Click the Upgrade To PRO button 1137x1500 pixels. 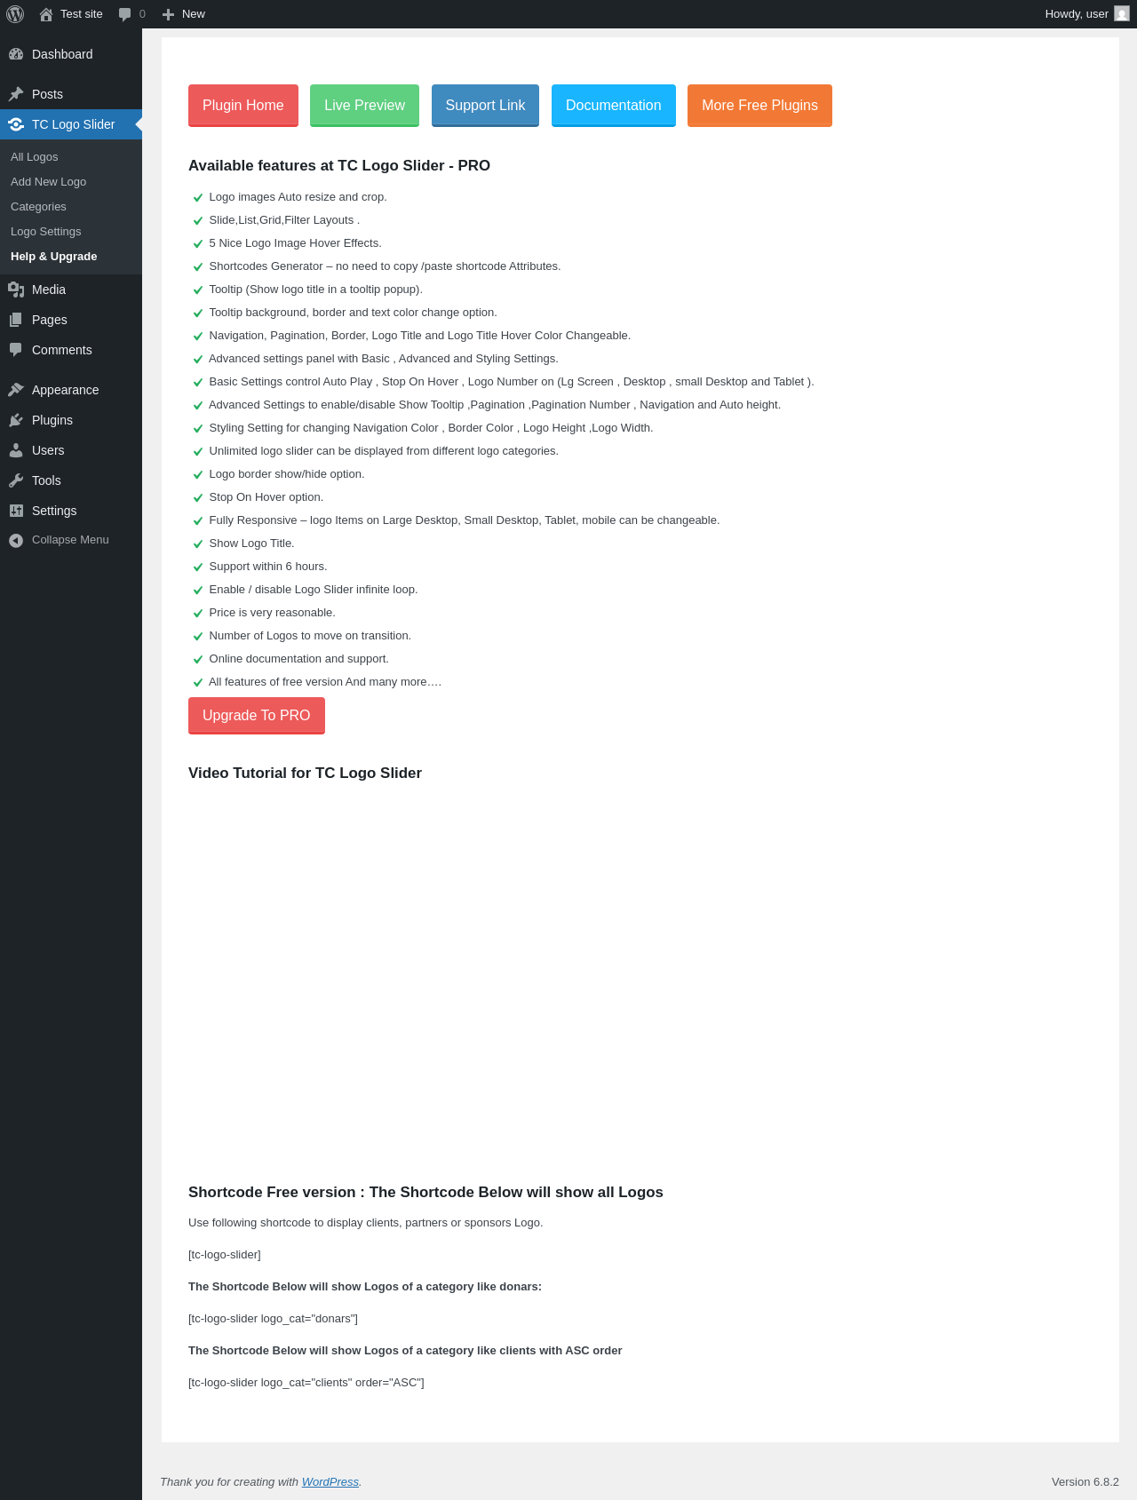(x=257, y=716)
